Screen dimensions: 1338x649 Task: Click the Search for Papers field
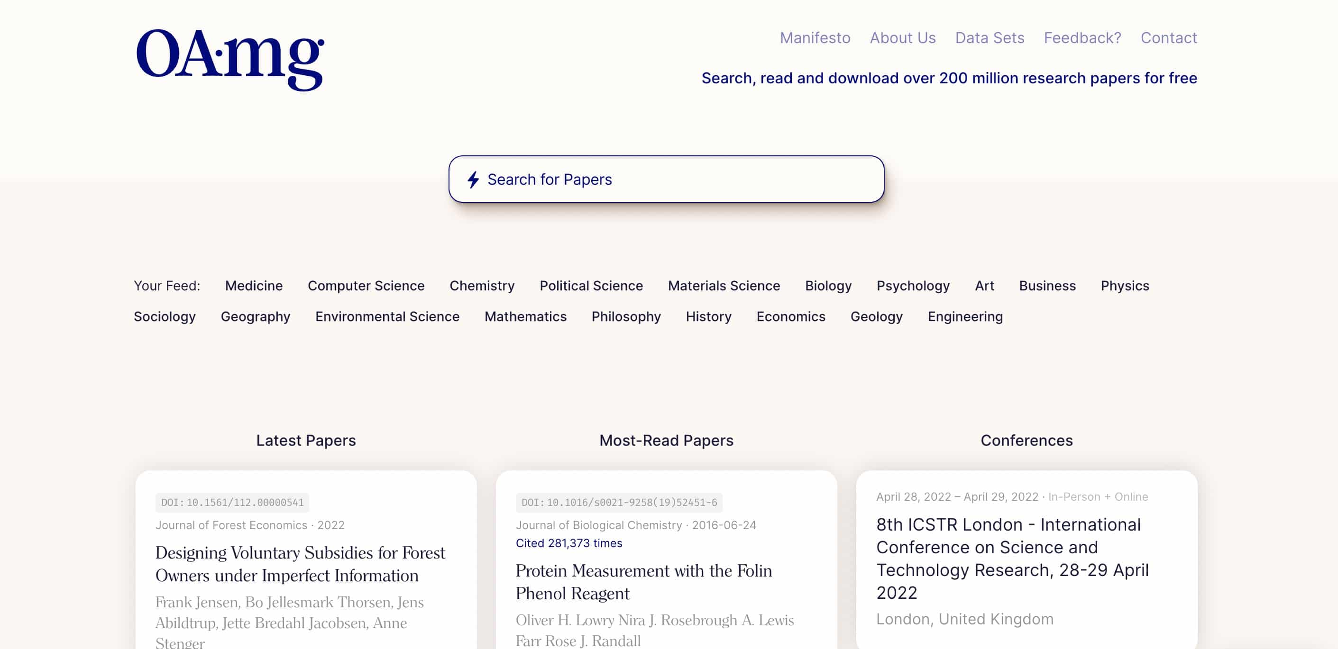coord(665,179)
